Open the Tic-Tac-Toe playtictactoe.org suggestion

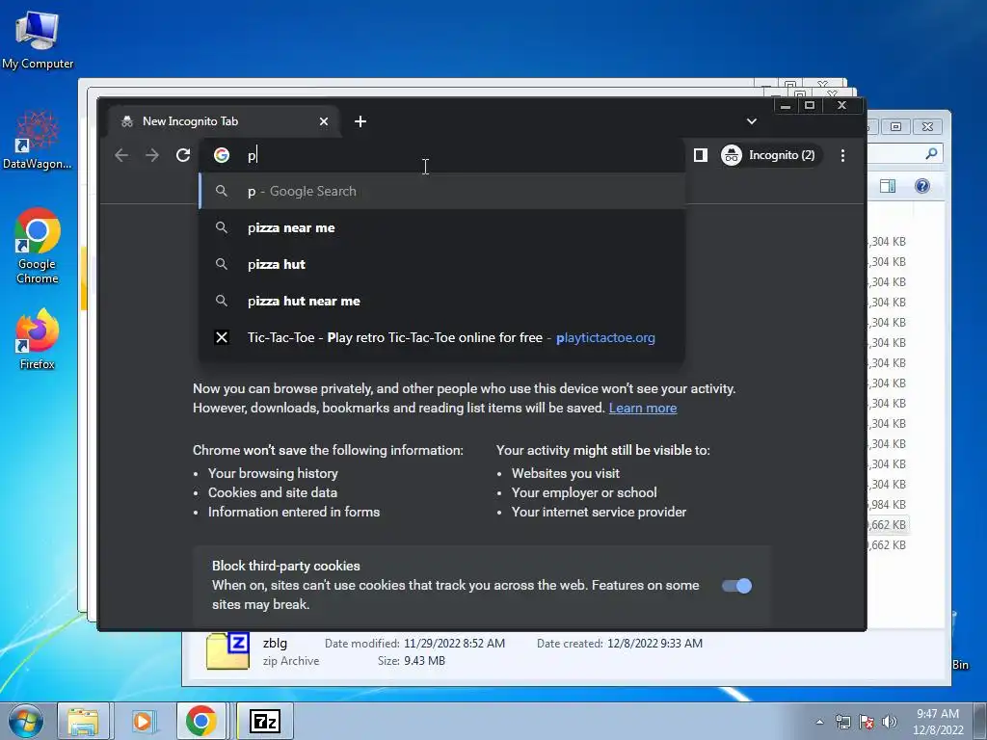click(441, 337)
